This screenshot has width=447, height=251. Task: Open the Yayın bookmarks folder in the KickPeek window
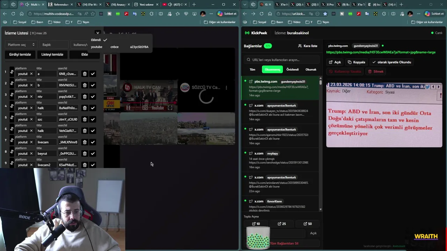[x=323, y=22]
